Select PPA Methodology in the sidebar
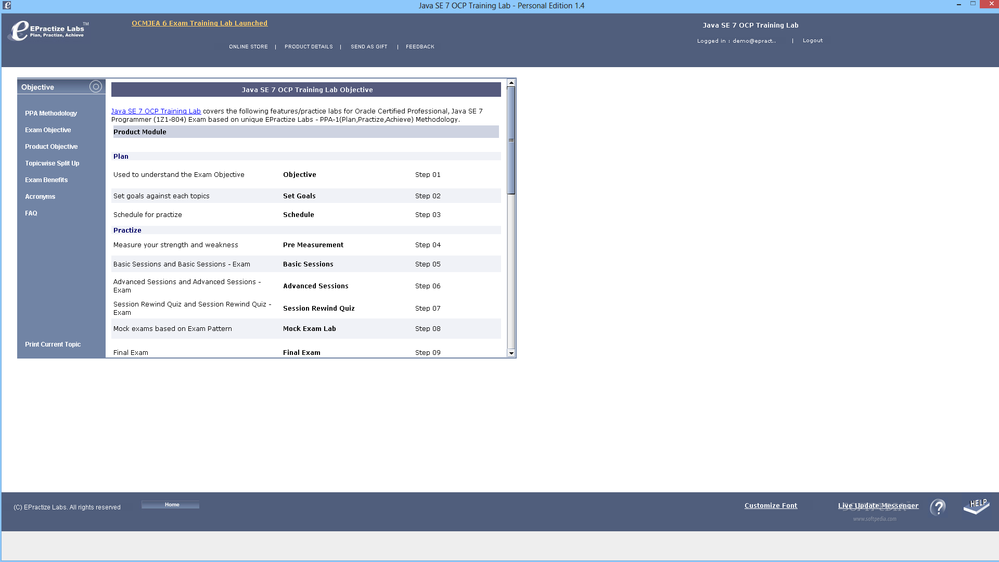999x562 pixels. [x=51, y=113]
